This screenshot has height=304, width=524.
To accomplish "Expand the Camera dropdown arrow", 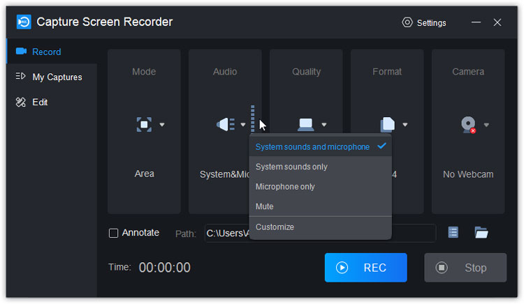I will 486,125.
